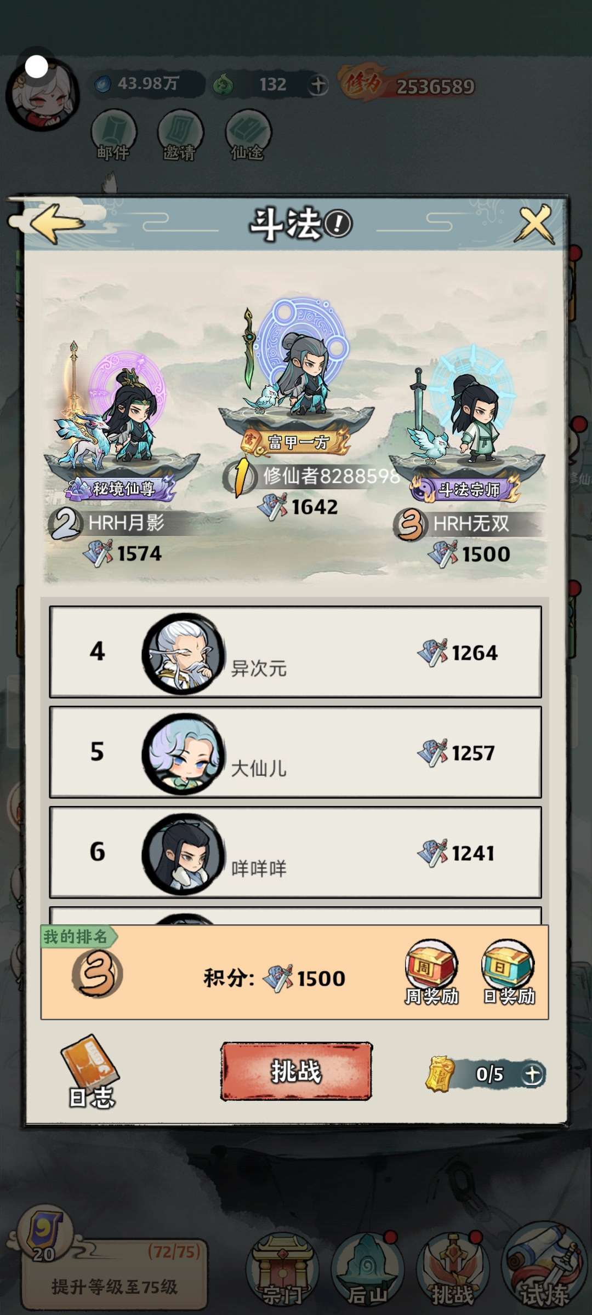The height and width of the screenshot is (1315, 592).
Task: View rank 6 player 咩咩咩 avatar
Action: 183,853
